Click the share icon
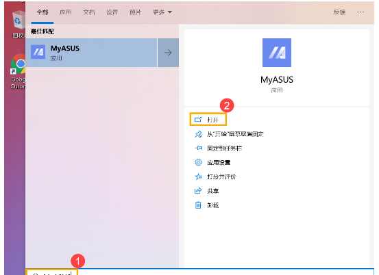The image size is (379, 275). point(198,191)
